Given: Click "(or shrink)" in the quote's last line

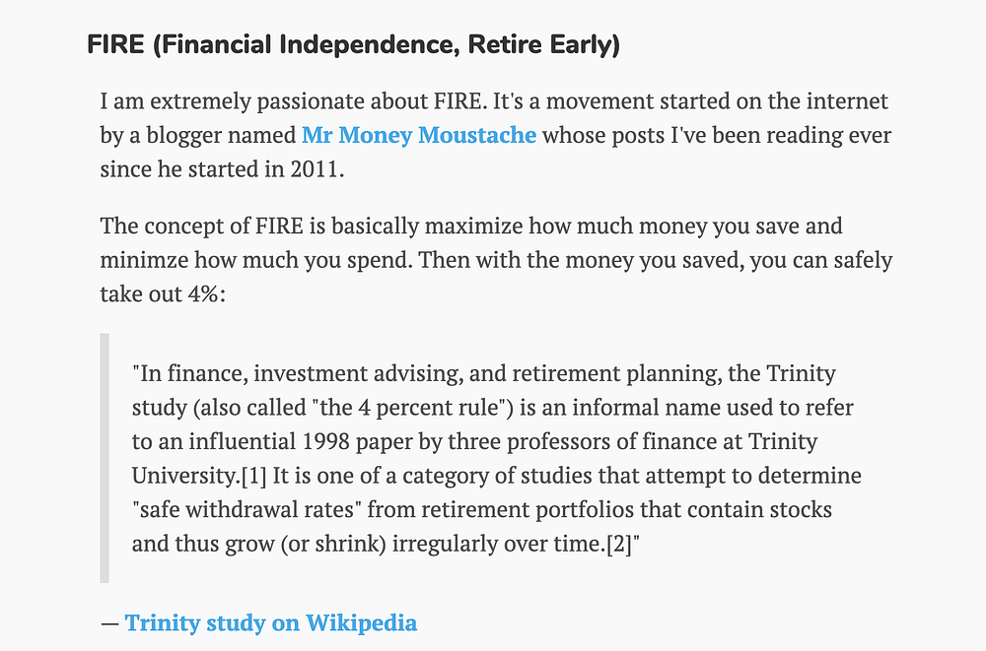Looking at the screenshot, I should [x=334, y=544].
